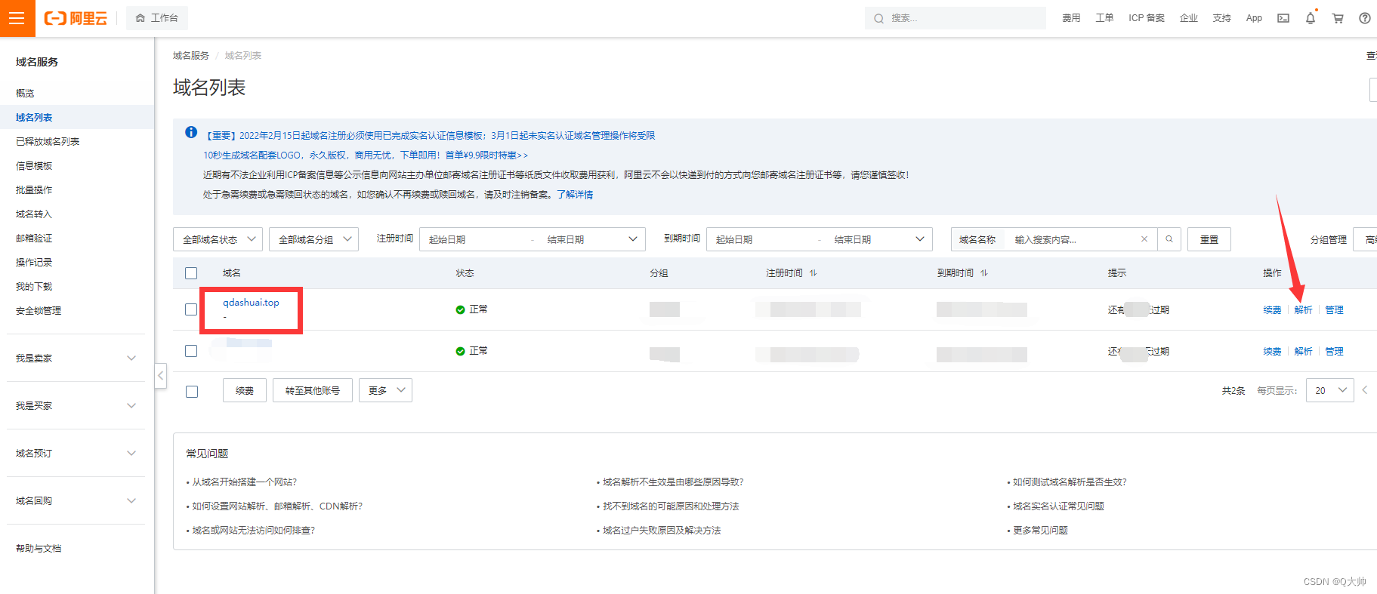Click the 域名服务 breadcrumb
The height and width of the screenshot is (594, 1377).
coord(191,56)
